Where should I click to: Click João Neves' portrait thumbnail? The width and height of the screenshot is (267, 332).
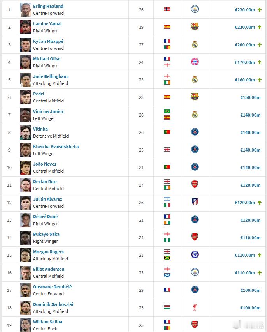coord(26,168)
